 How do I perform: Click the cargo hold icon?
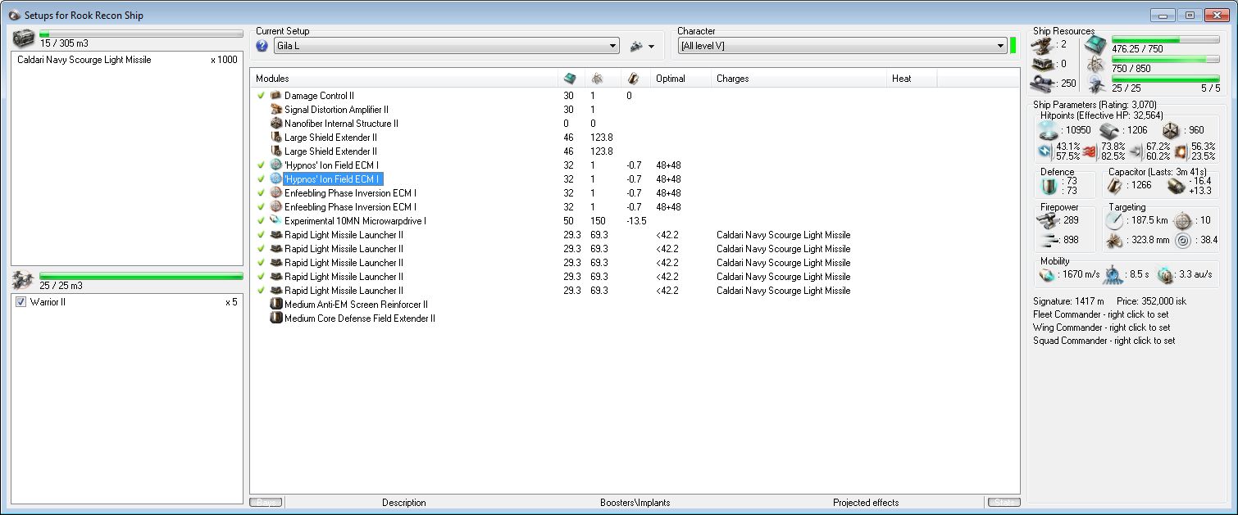click(x=23, y=38)
